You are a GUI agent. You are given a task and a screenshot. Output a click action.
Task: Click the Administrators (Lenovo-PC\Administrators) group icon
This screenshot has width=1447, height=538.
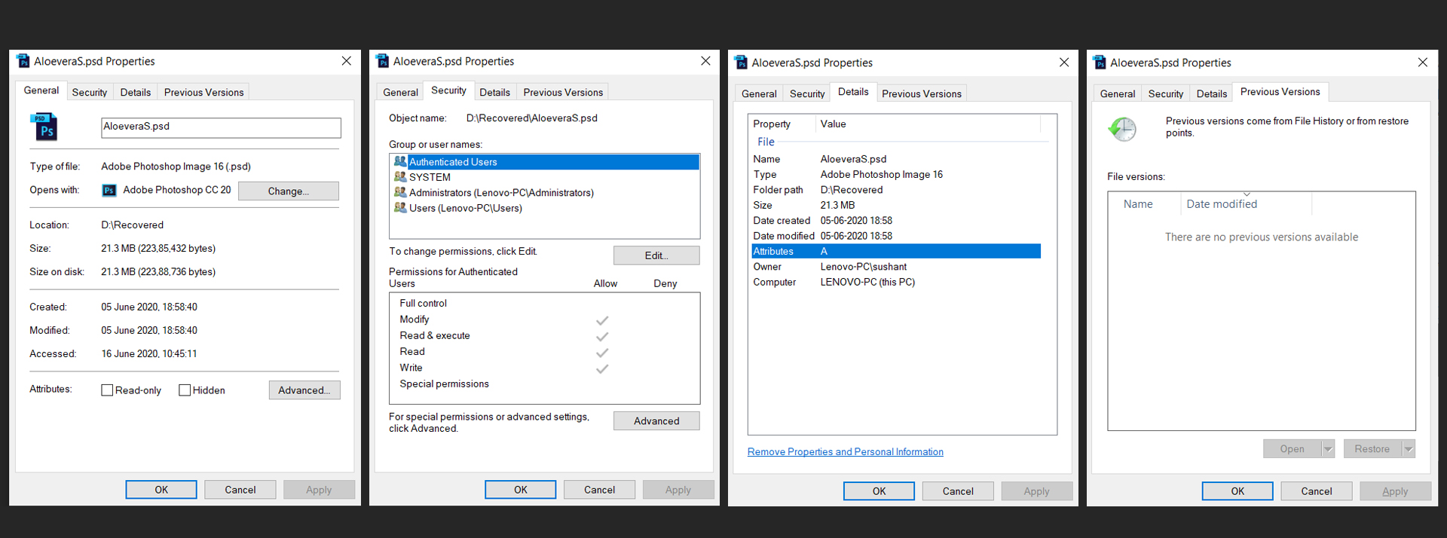pos(400,192)
